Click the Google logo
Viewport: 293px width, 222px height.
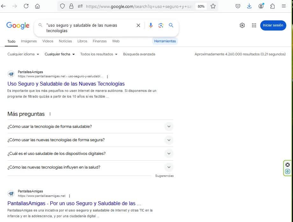pos(18,25)
